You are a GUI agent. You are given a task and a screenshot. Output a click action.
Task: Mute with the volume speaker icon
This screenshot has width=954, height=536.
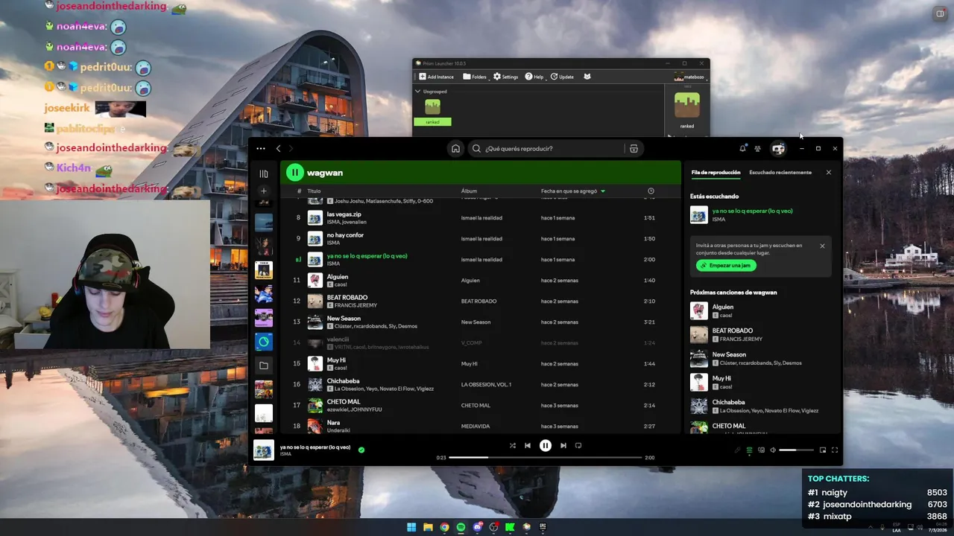(773, 450)
